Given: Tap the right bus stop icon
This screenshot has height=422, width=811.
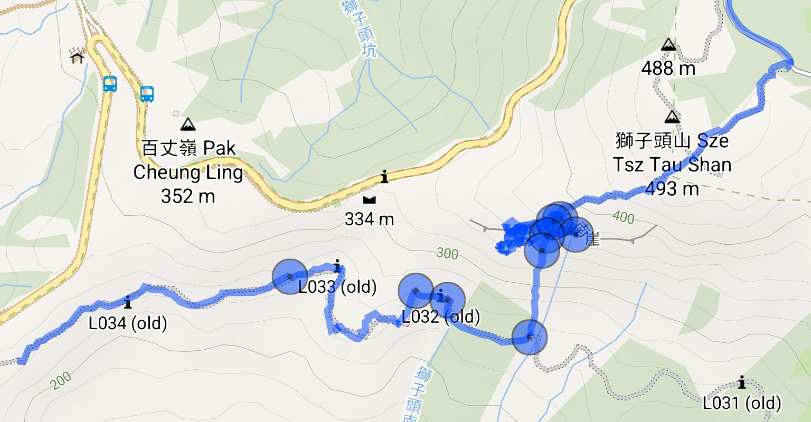Looking at the screenshot, I should (x=147, y=94).
